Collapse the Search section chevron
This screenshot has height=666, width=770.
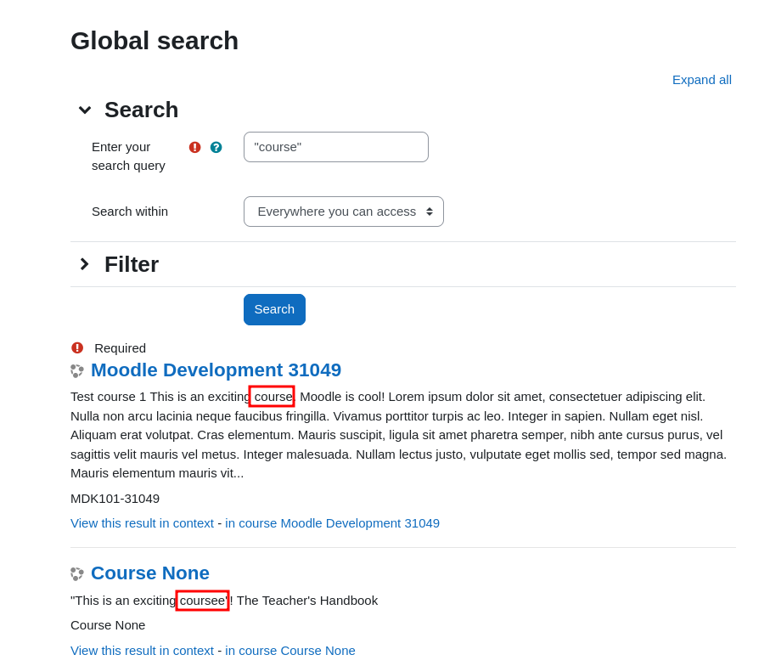click(85, 110)
